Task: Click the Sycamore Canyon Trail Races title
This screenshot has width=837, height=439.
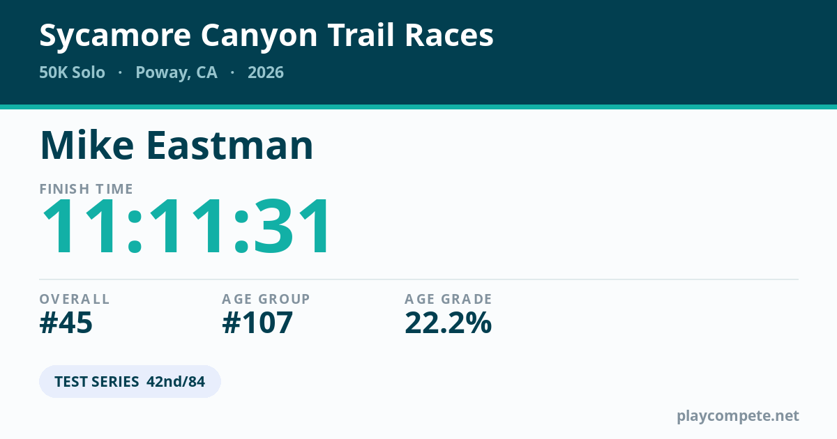Action: (x=266, y=36)
